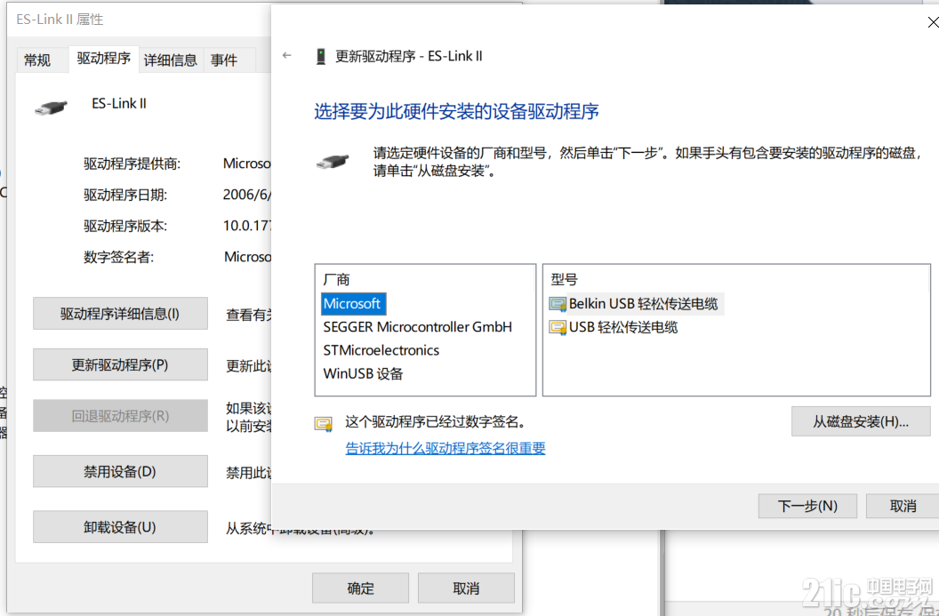This screenshot has height=616, width=939.
Task: Switch to the 驱动程序 tab
Action: [x=104, y=59]
